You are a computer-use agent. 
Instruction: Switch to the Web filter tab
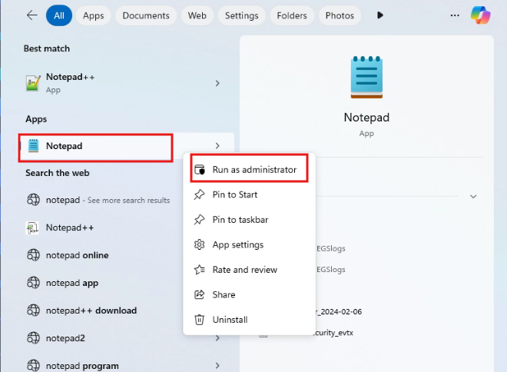pyautogui.click(x=197, y=15)
